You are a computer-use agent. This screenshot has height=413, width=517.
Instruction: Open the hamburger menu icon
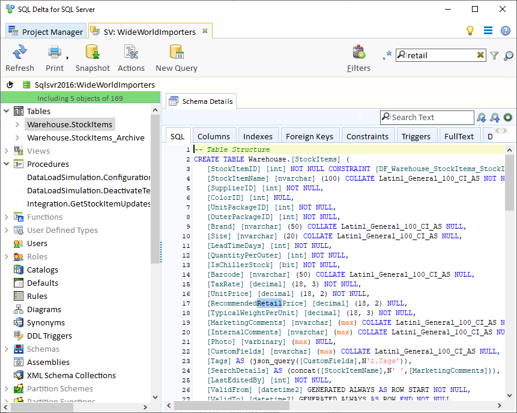point(488,31)
